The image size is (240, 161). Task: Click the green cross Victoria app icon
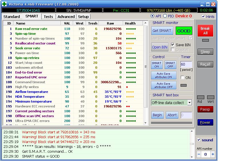4,4
